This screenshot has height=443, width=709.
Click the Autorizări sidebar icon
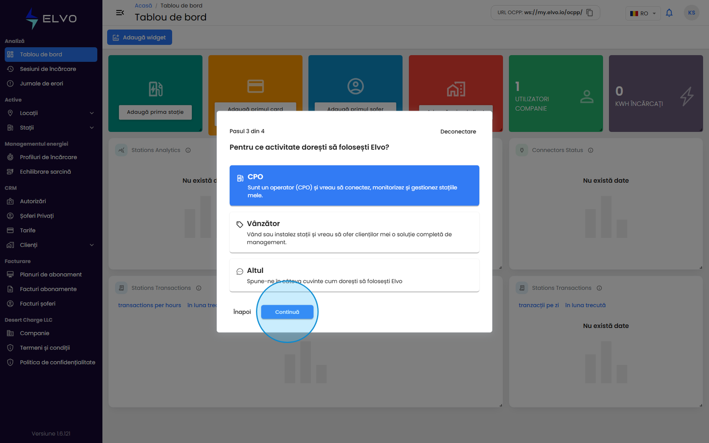point(10,202)
